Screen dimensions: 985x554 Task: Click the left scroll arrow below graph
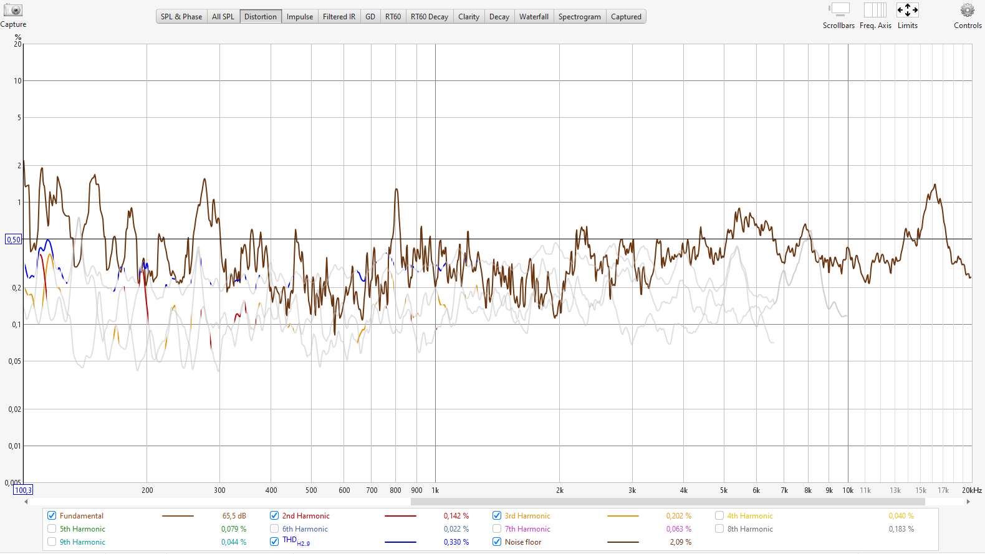pos(26,502)
